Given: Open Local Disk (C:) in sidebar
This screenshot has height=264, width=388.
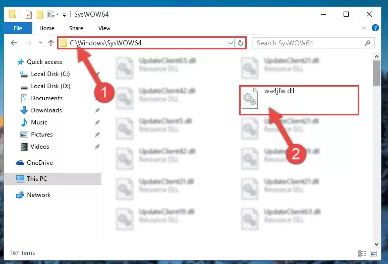Looking at the screenshot, I should [50, 74].
